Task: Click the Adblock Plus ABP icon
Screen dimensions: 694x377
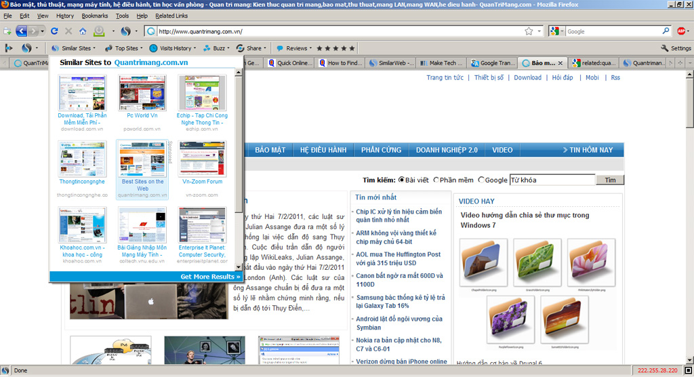Action: click(681, 31)
